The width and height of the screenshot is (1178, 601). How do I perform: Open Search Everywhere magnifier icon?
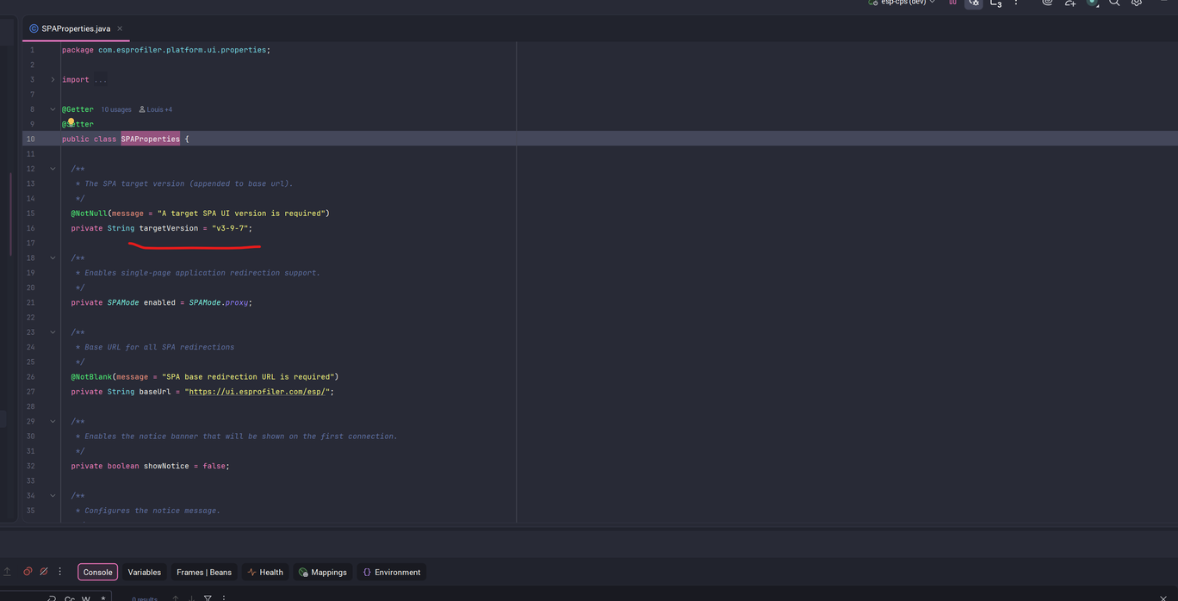click(1114, 3)
